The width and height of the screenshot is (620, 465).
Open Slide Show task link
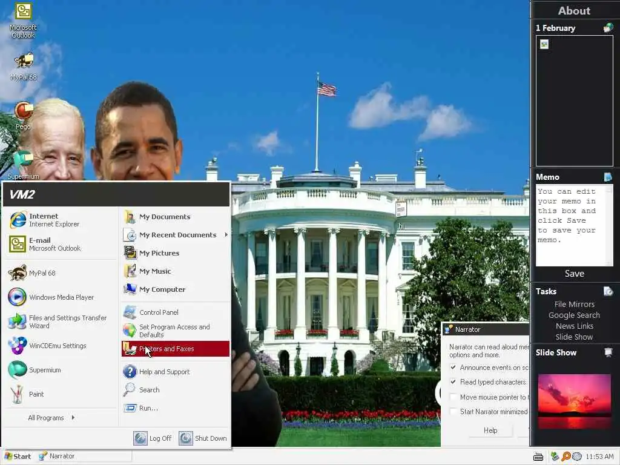pos(574,337)
